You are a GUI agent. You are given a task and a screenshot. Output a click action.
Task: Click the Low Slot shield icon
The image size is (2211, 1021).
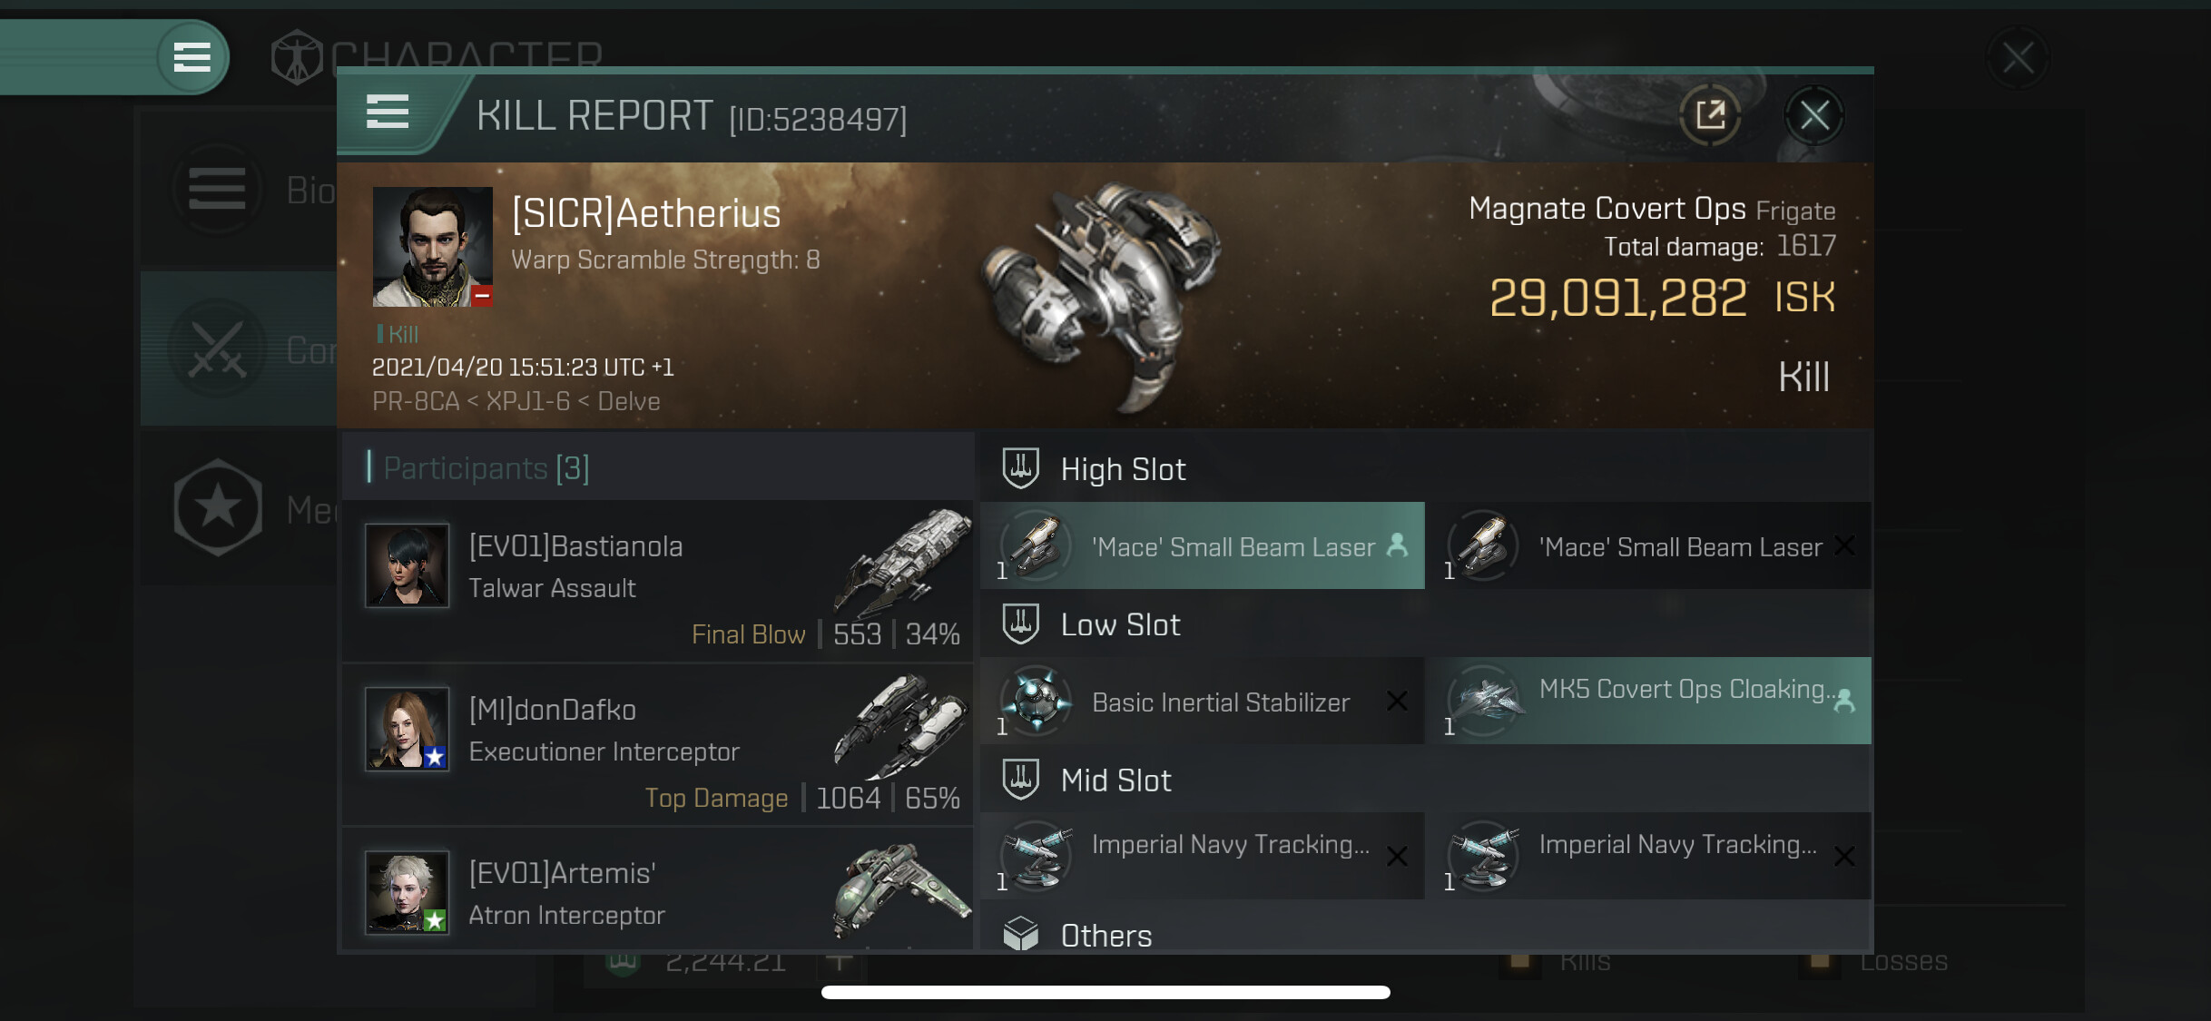click(x=1020, y=623)
